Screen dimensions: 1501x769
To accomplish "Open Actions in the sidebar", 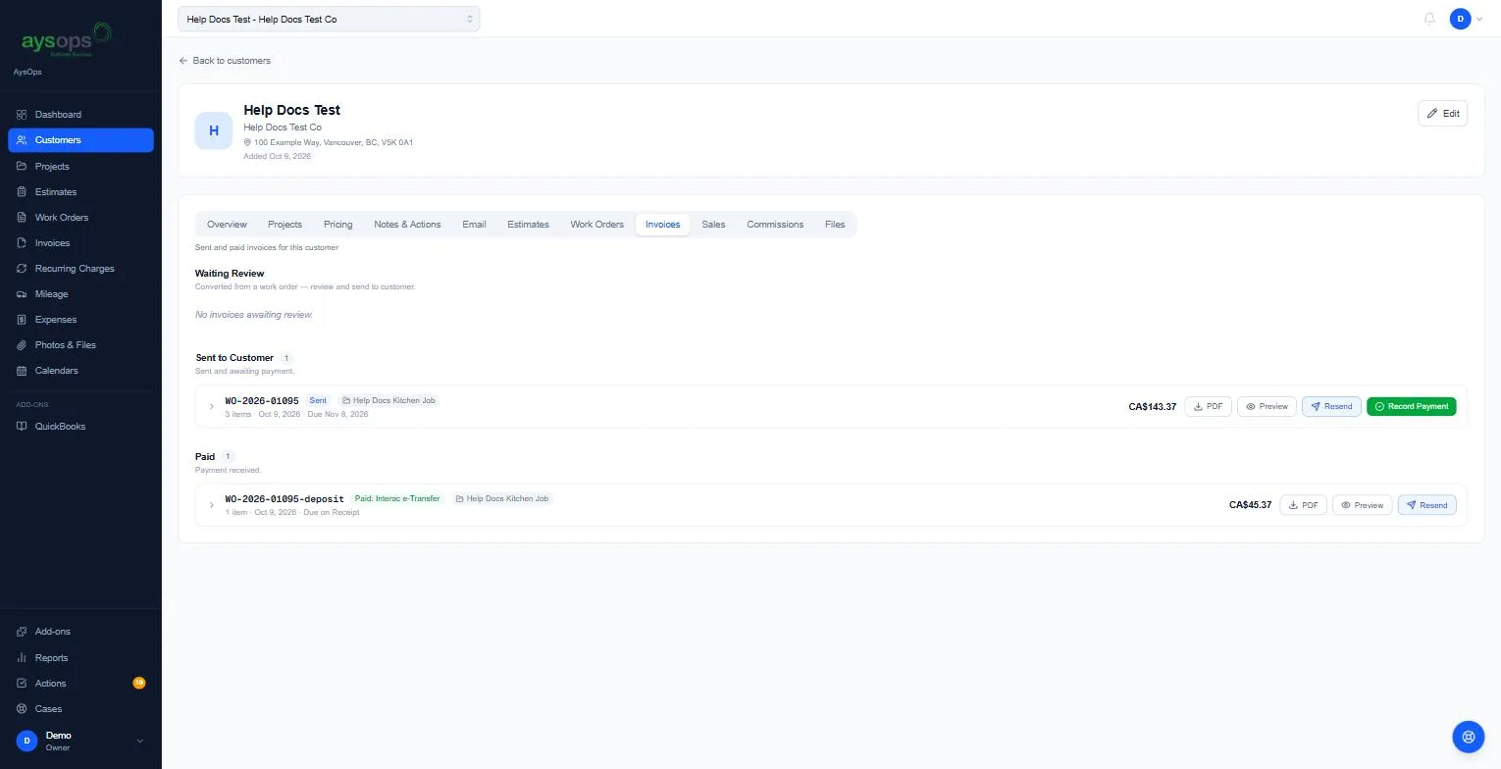I will [80, 683].
